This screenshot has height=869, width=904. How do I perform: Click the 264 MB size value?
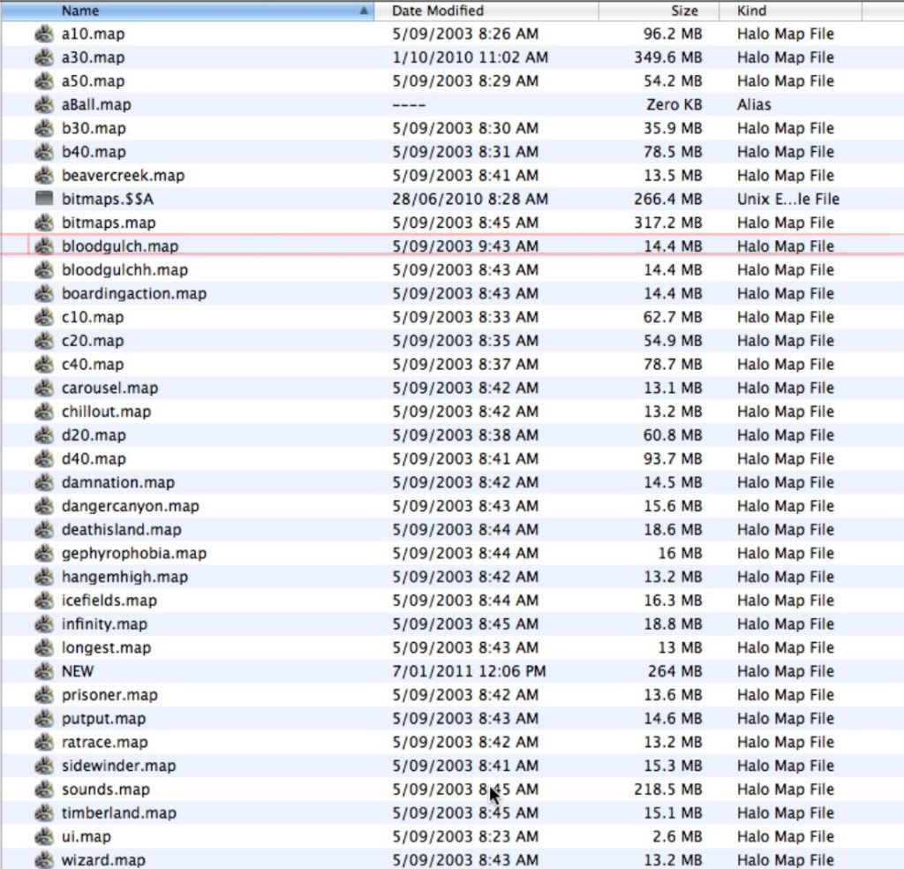click(674, 672)
